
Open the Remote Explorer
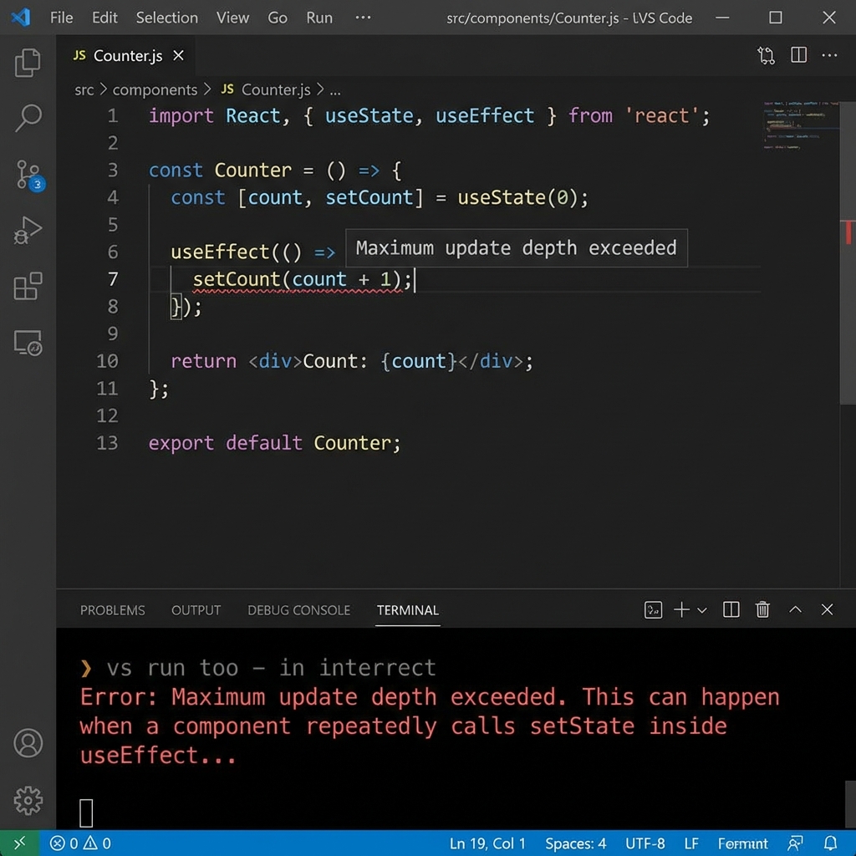click(28, 343)
